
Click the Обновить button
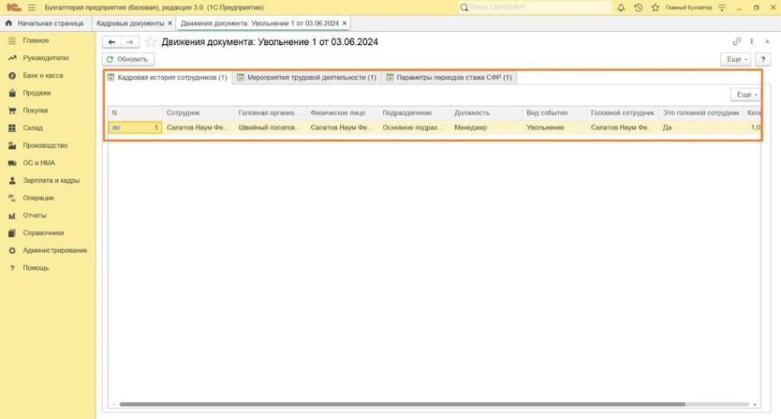(x=129, y=59)
